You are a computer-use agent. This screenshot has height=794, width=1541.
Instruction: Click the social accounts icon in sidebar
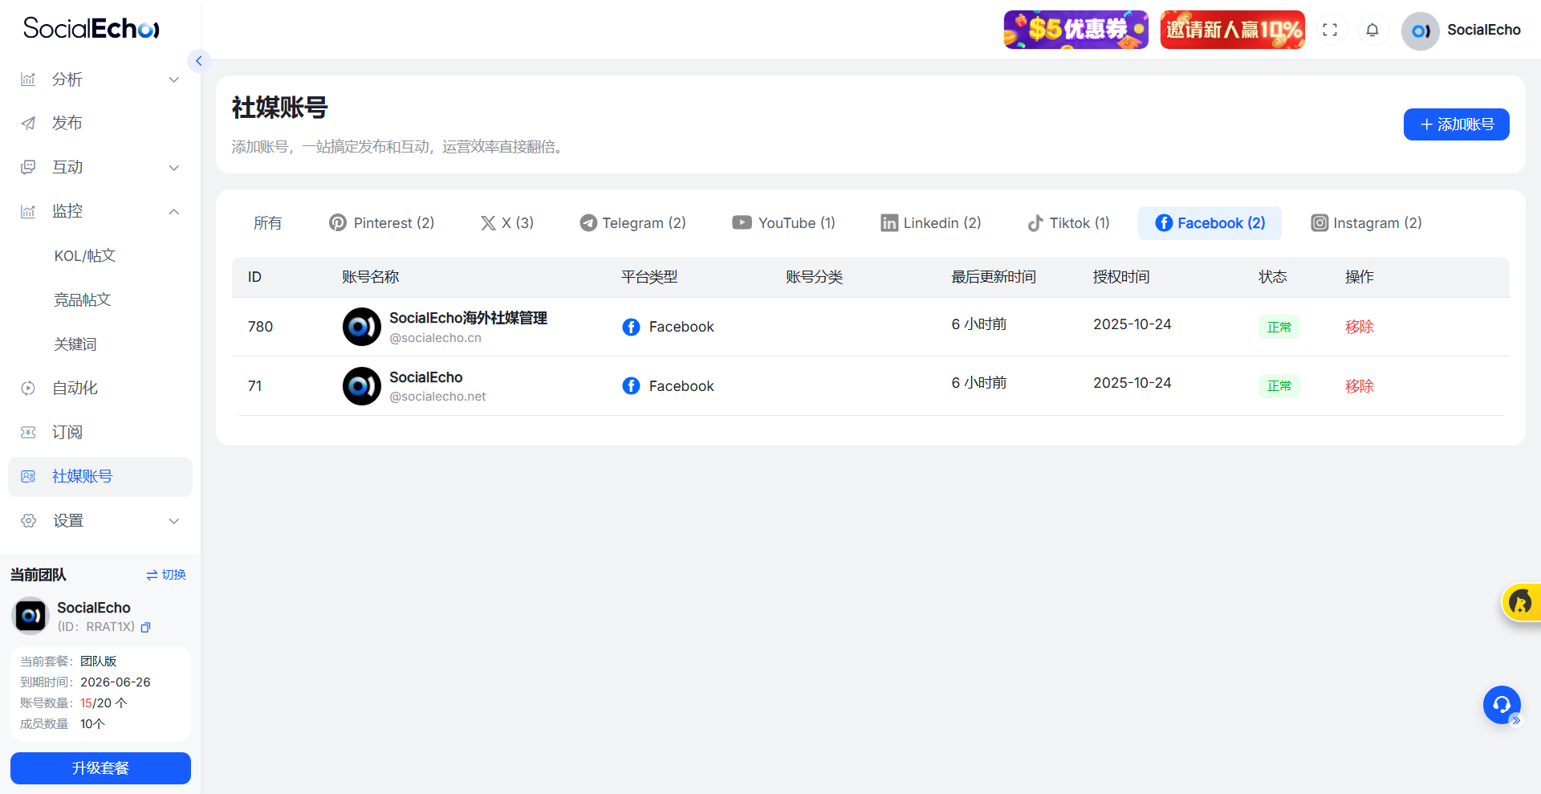coord(28,476)
